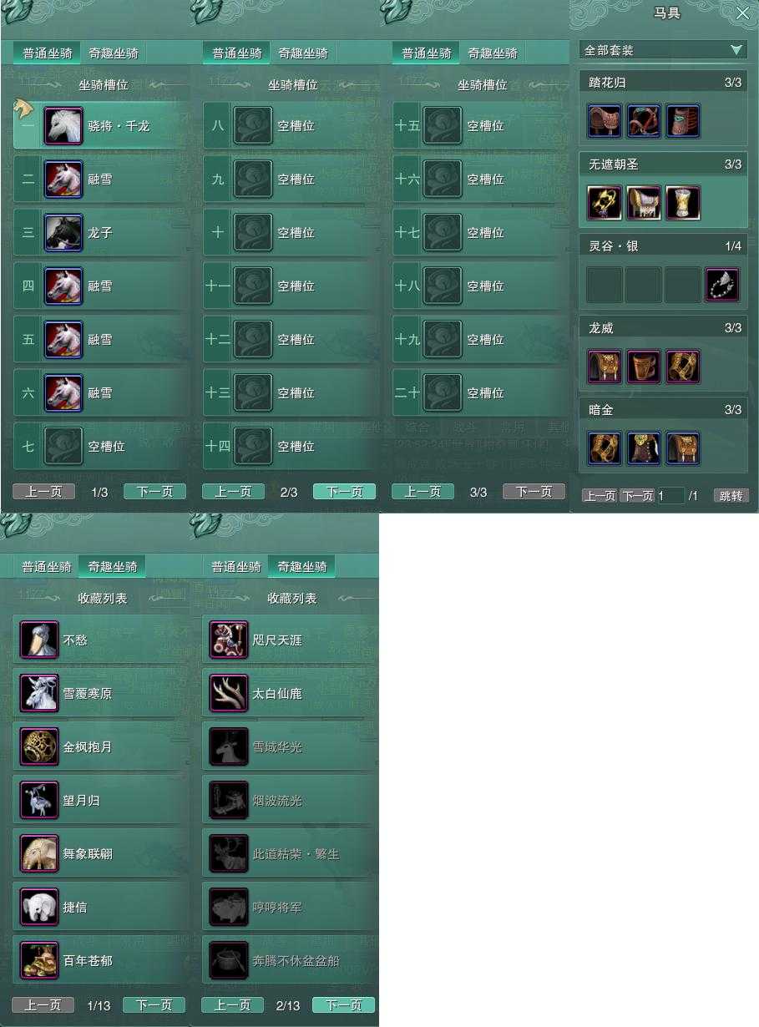759x1027 pixels.
Task: Choose the 百年苍郁 mount icon
Action: pos(39,961)
